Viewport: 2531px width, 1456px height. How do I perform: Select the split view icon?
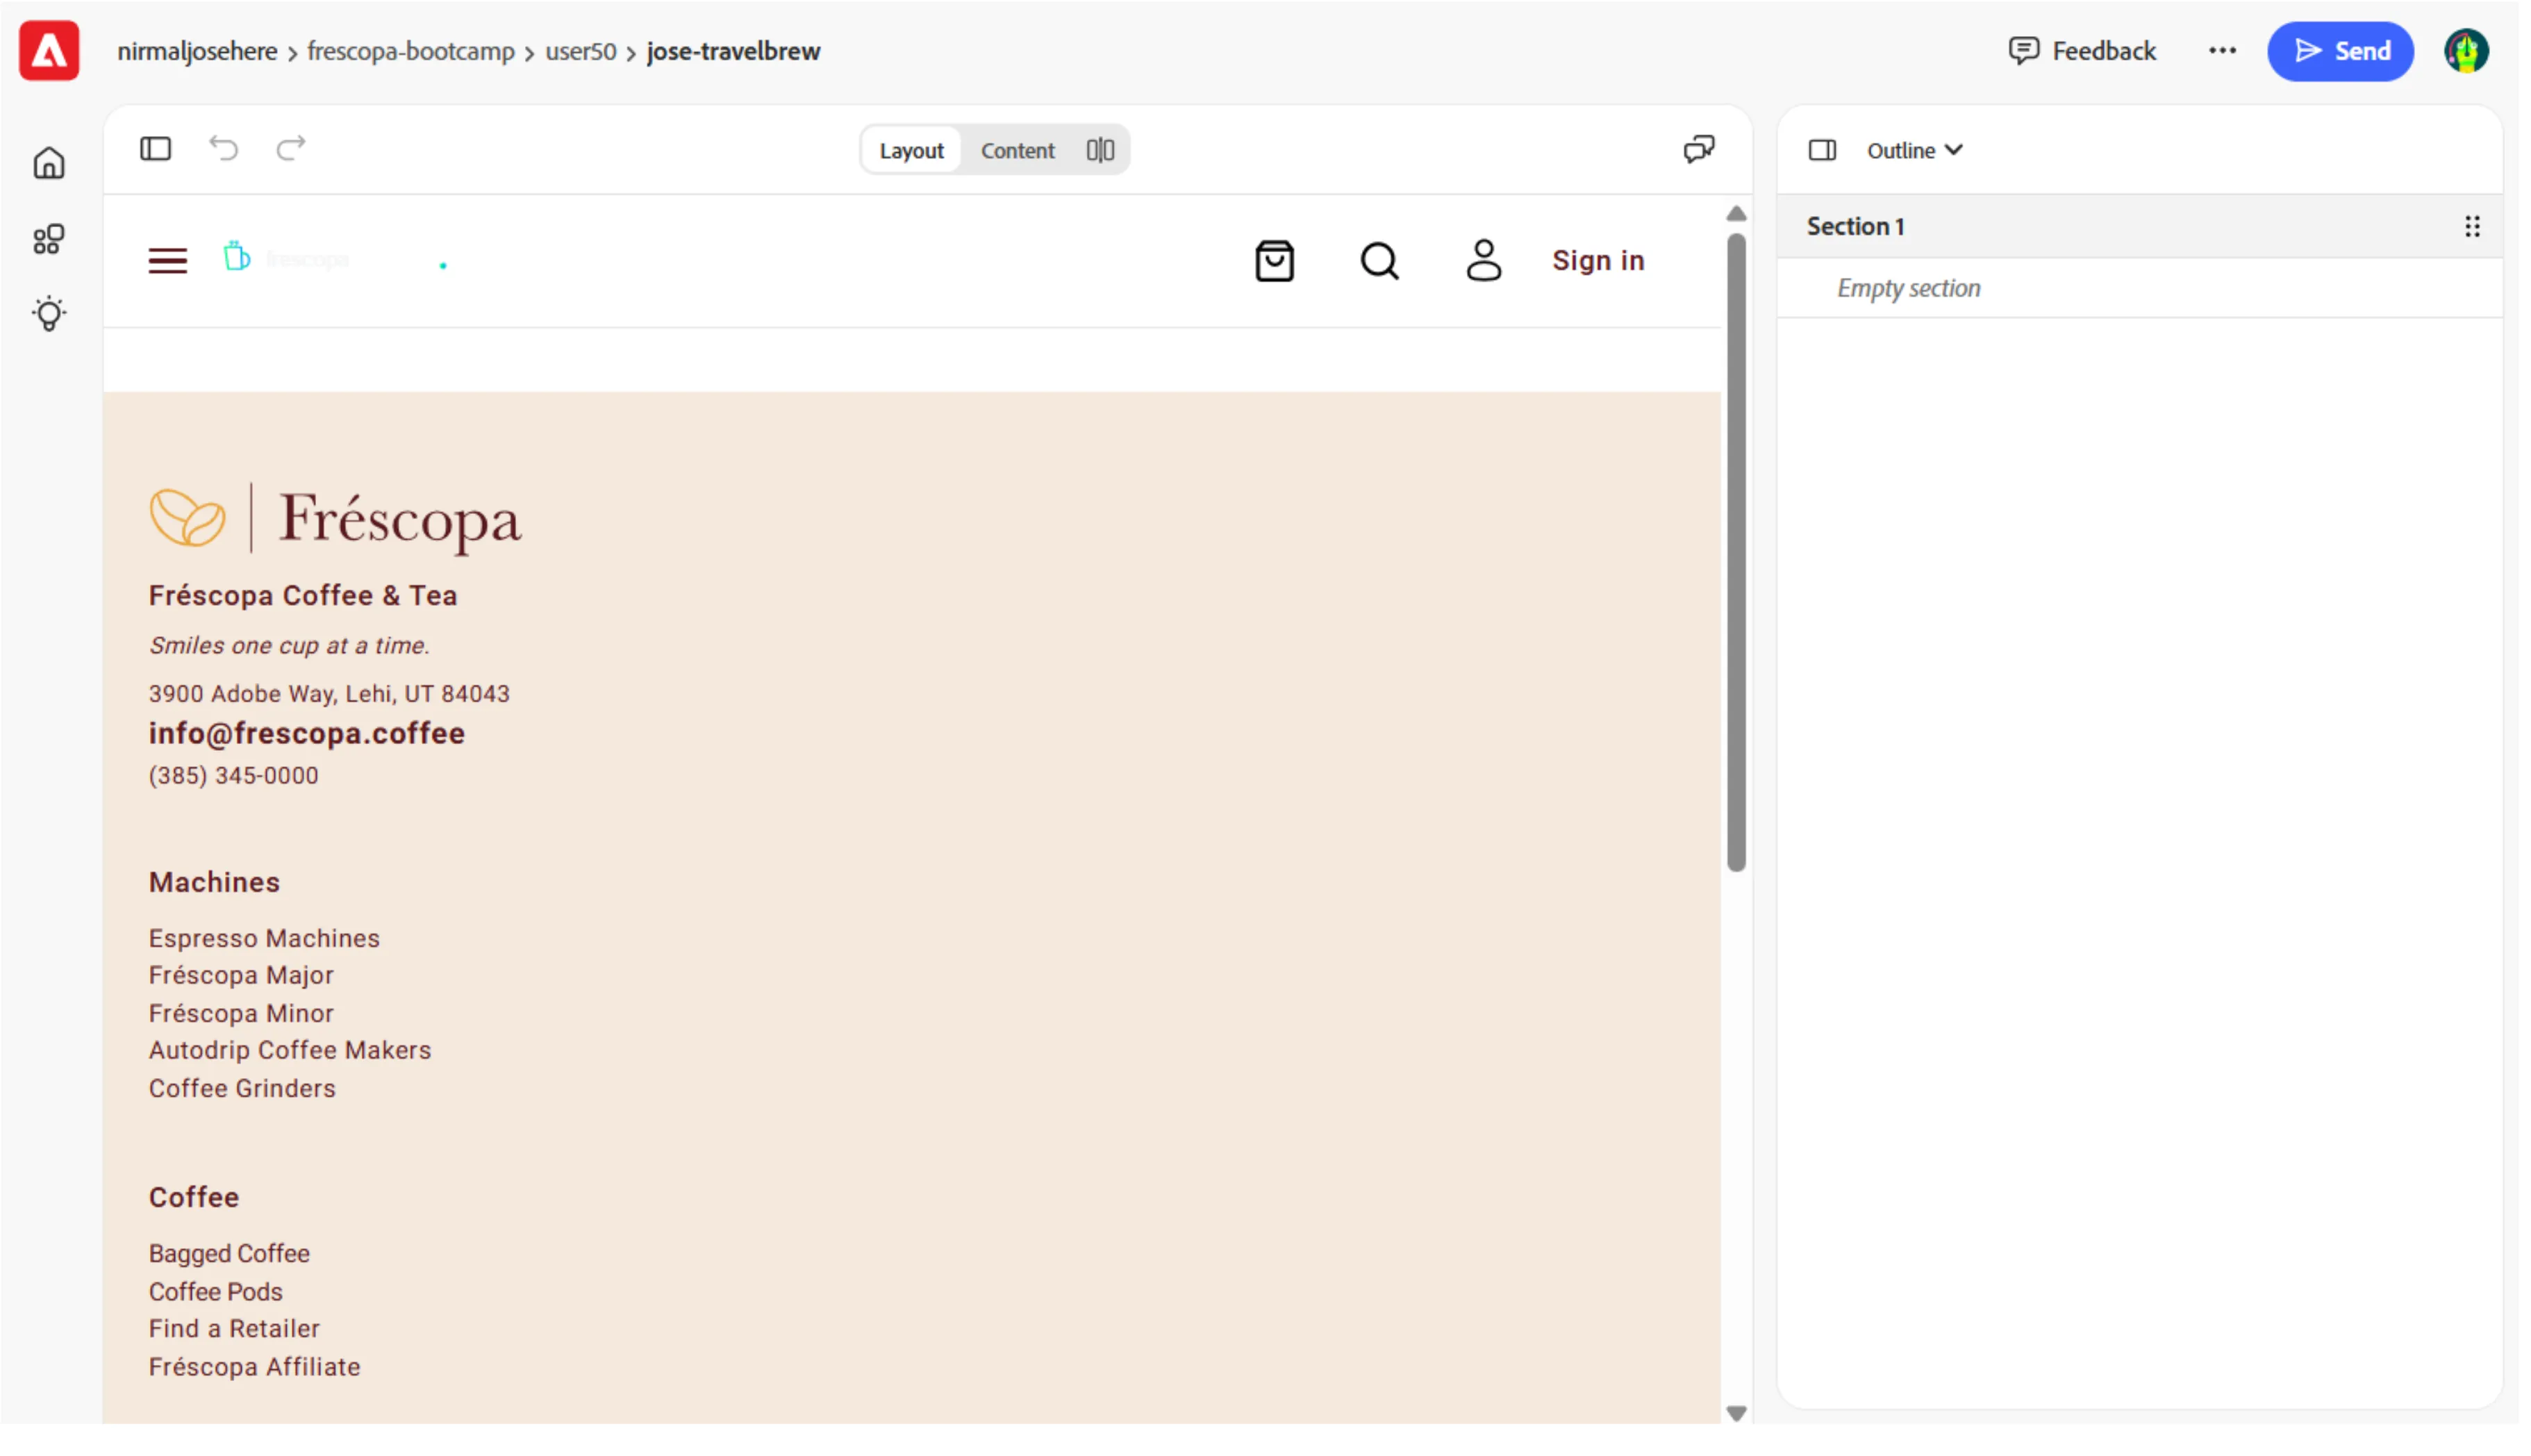(1101, 150)
